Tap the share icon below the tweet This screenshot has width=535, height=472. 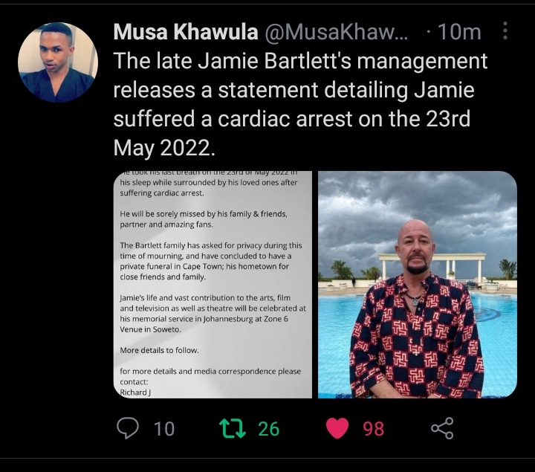442,428
